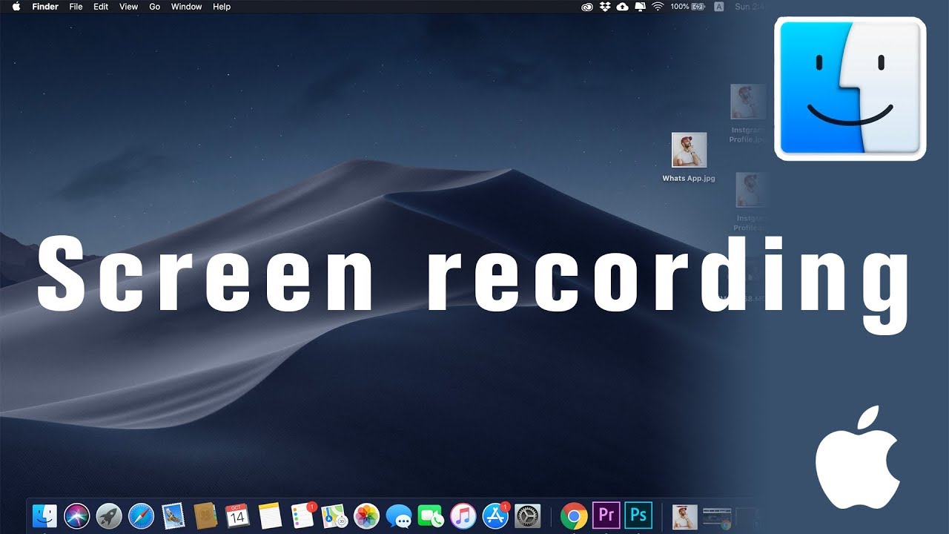
Task: Open Contacts book icon in Dock
Action: coord(205,515)
